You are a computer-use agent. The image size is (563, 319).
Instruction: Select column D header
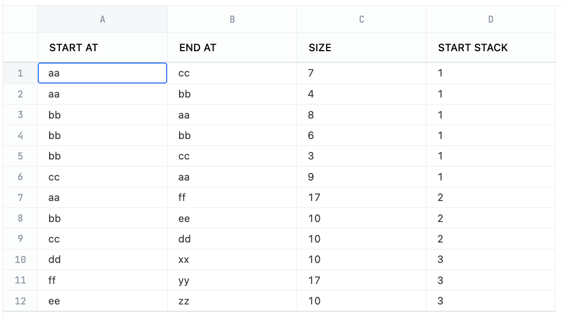pos(490,19)
